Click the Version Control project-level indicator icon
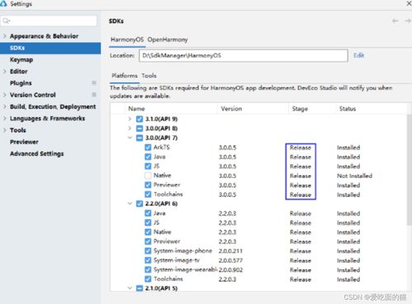The image size is (412, 304). 94,95
